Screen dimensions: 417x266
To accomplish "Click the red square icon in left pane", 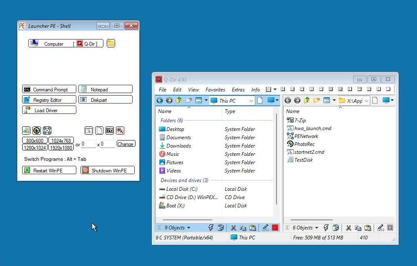I will click(x=275, y=228).
